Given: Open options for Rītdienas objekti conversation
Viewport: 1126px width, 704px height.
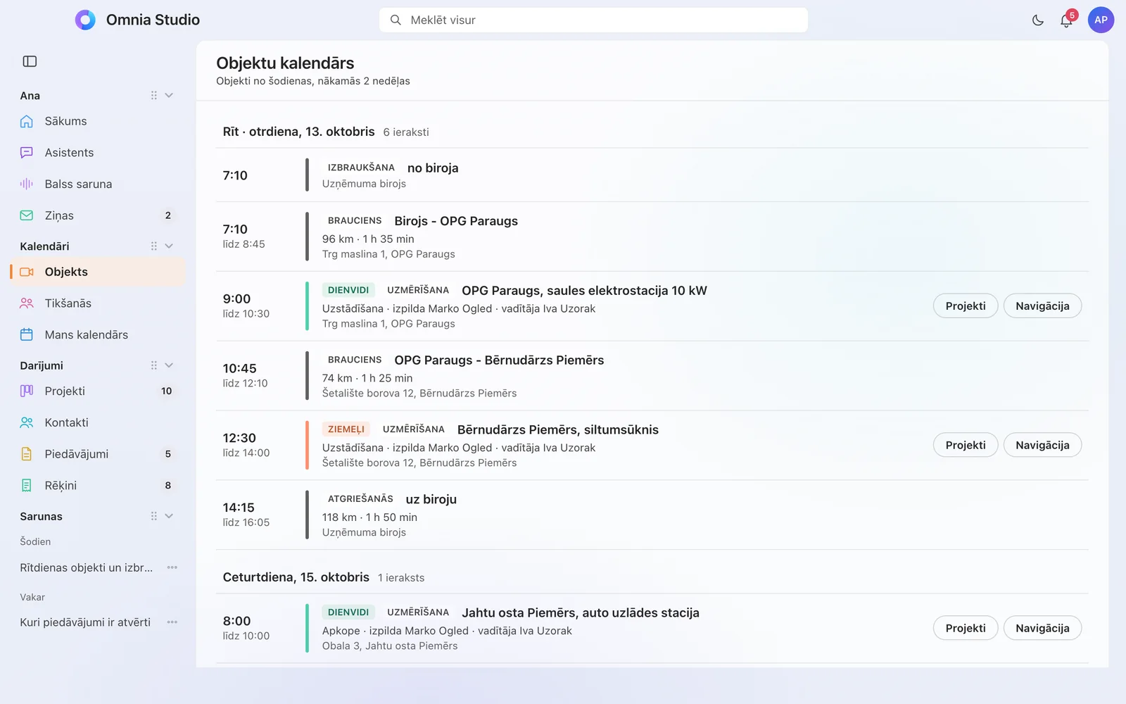Looking at the screenshot, I should coord(172,567).
